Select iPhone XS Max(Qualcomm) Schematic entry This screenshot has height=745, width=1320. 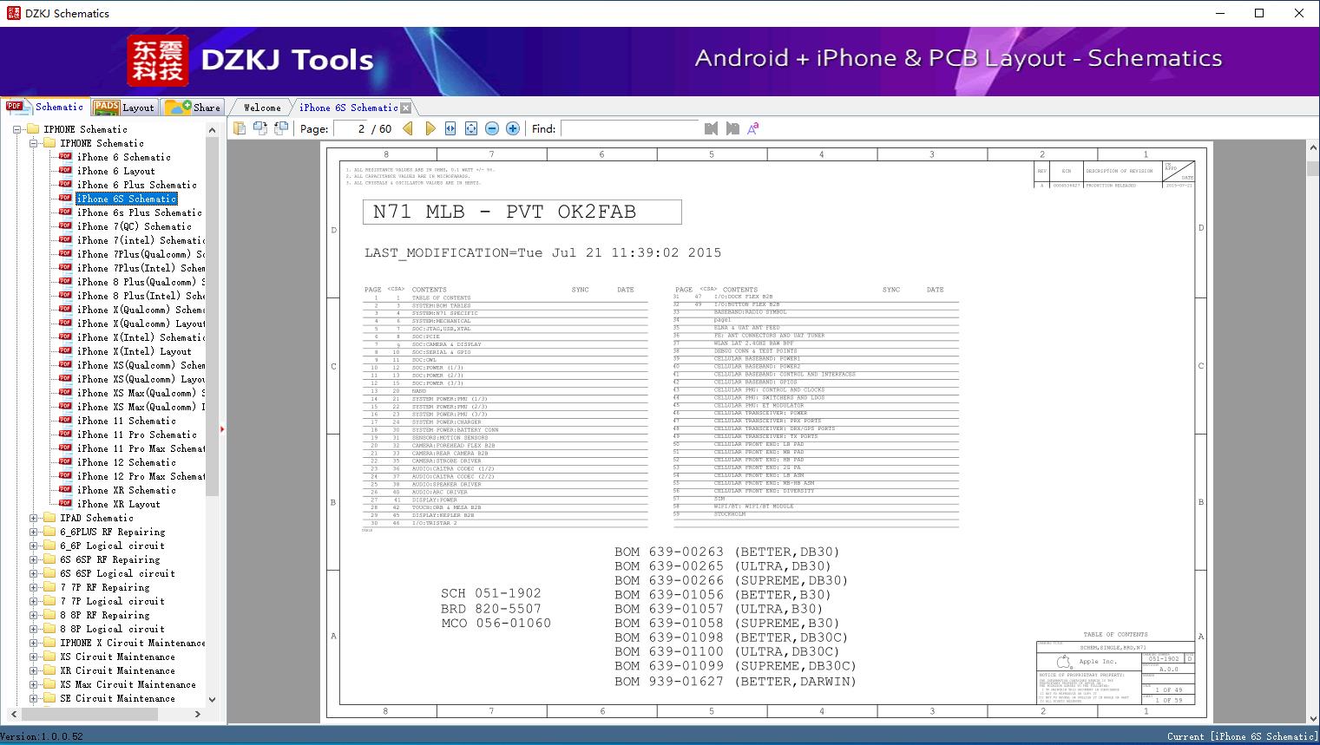141,393
